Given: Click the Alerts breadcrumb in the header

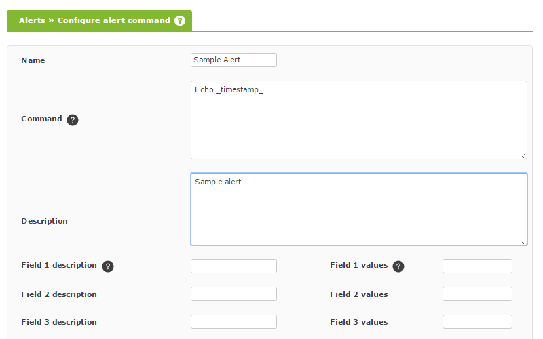Looking at the screenshot, I should click(x=32, y=20).
